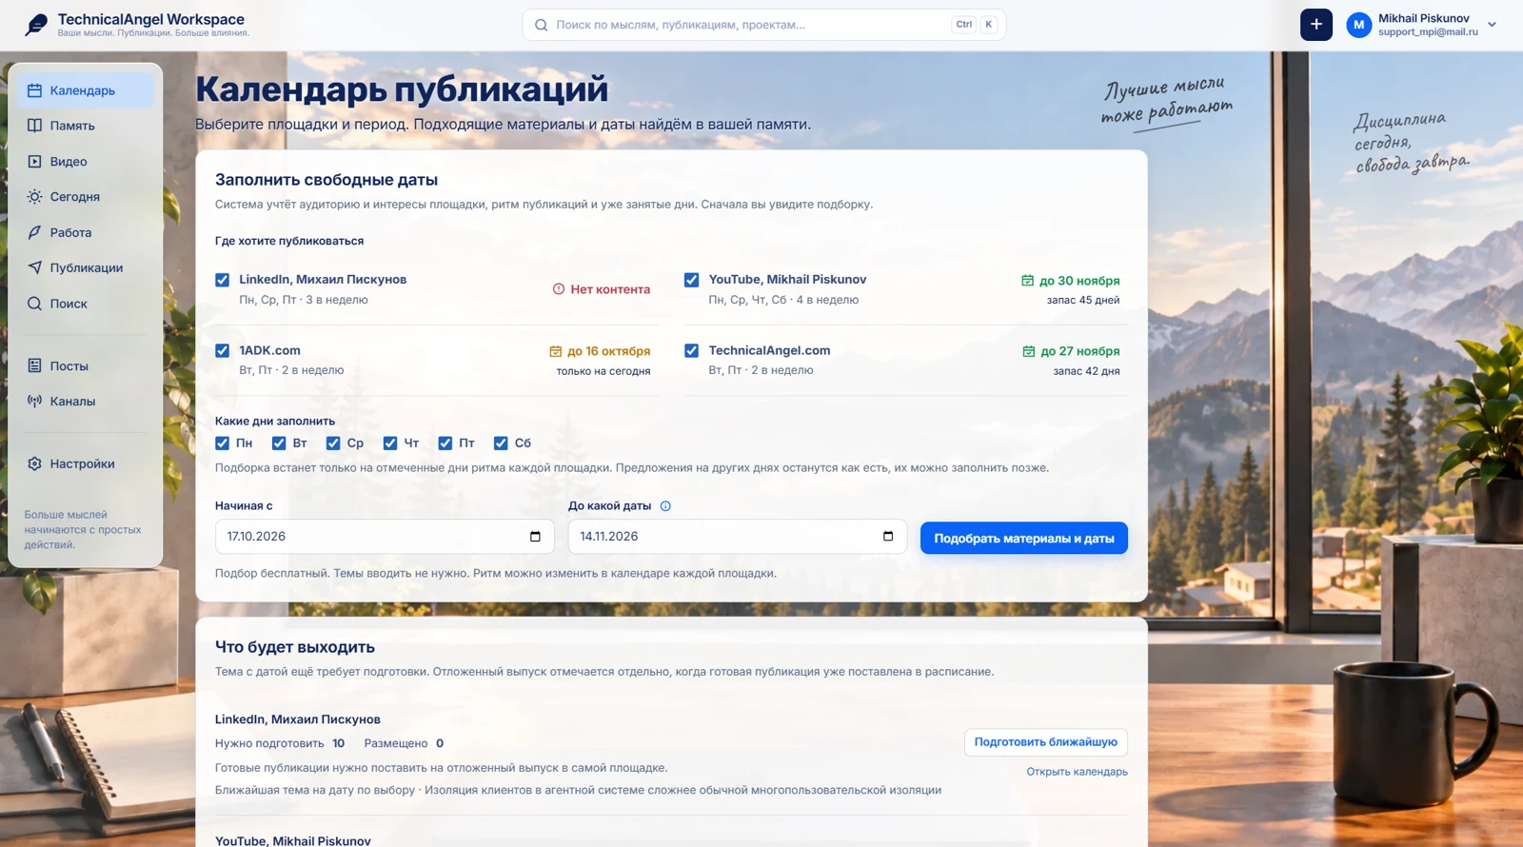
Task: Toggle the Чт weekday checkbox
Action: coord(390,443)
